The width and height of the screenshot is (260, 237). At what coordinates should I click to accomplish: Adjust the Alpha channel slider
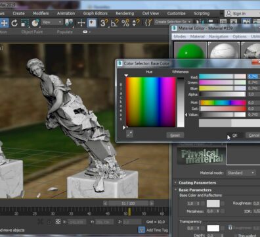coord(223,94)
